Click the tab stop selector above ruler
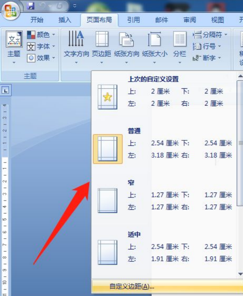The height and width of the screenshot is (296, 243). 5,90
